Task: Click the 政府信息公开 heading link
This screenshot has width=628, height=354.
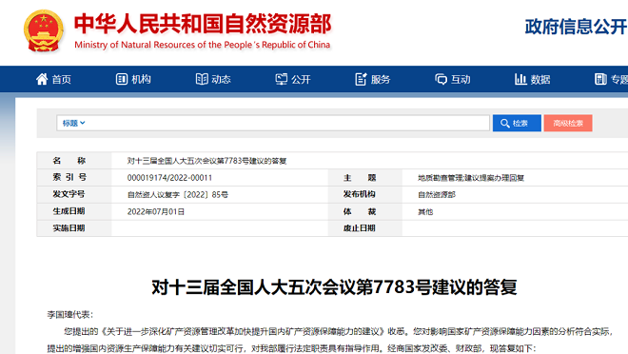Action: click(576, 27)
